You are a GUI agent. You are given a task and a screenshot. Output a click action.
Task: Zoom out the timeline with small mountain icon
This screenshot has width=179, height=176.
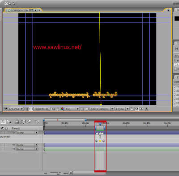[x=46, y=173]
